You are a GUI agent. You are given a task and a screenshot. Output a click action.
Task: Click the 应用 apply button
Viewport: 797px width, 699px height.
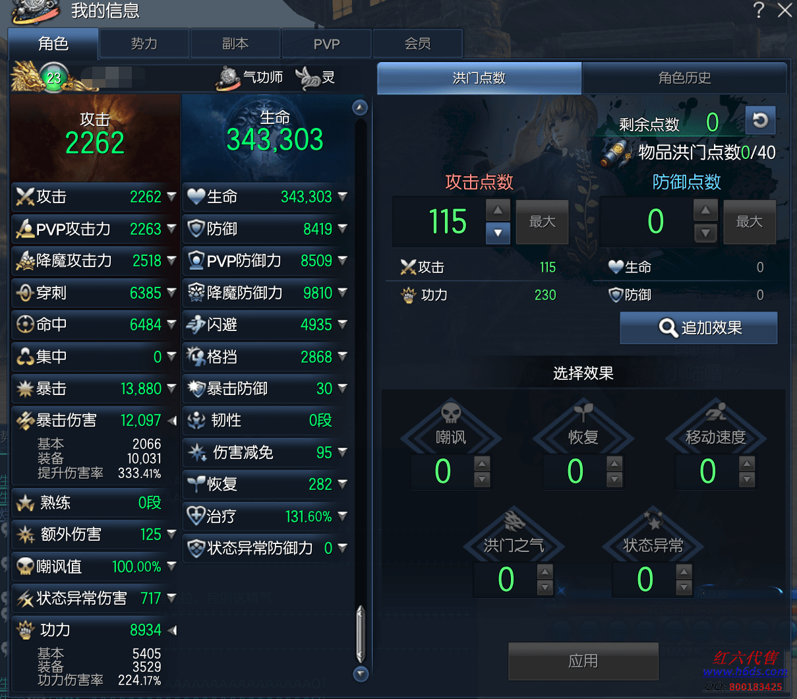[583, 661]
